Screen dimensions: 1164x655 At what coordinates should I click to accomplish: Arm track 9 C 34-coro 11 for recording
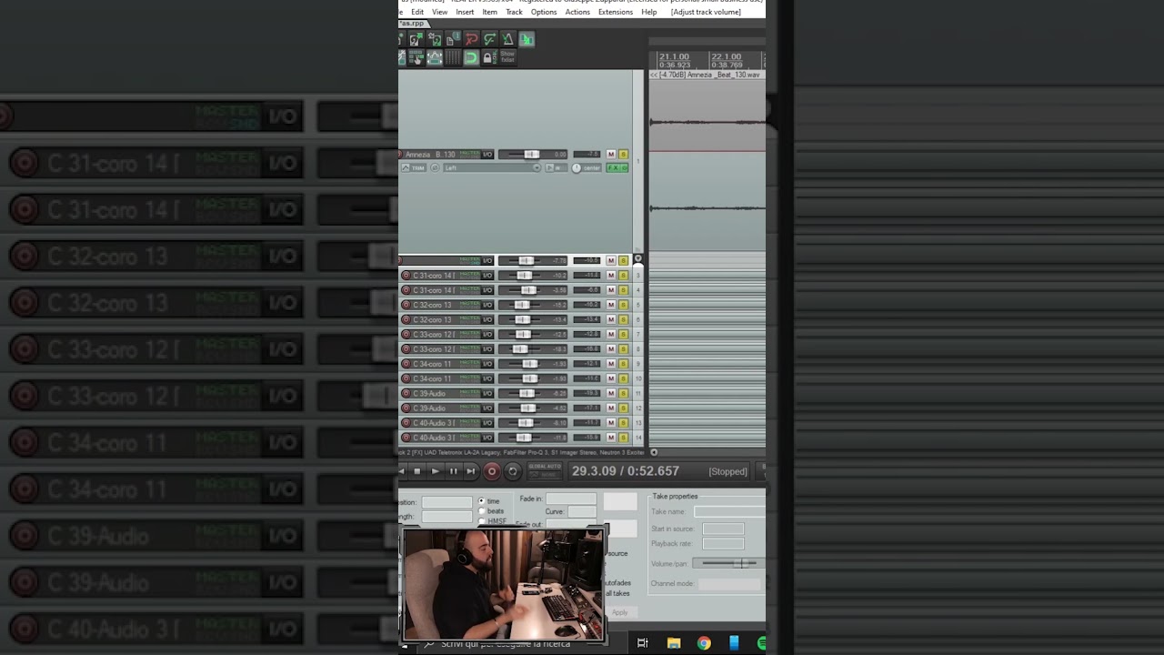pyautogui.click(x=406, y=364)
